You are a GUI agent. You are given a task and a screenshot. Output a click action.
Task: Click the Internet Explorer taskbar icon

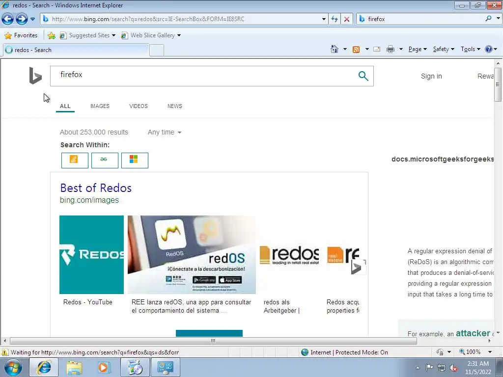(x=44, y=367)
